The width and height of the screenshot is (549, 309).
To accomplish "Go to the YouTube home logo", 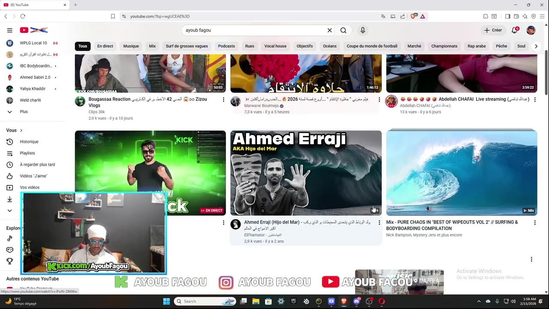I will (x=33, y=30).
